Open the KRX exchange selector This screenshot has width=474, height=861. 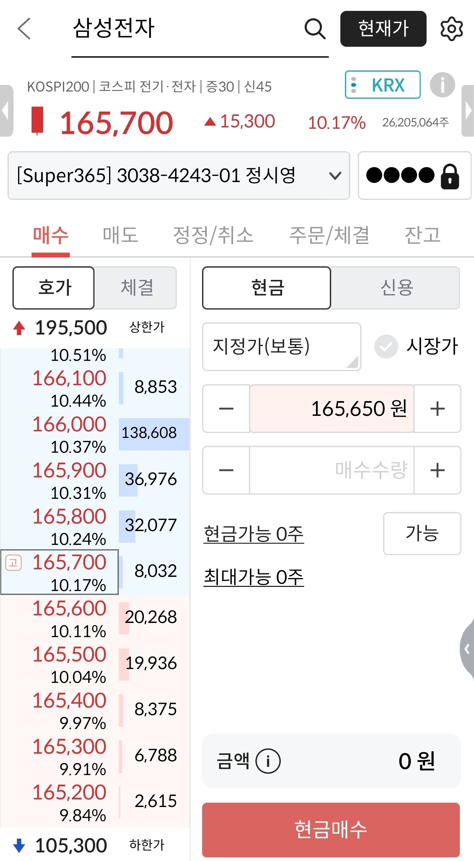pyautogui.click(x=382, y=85)
